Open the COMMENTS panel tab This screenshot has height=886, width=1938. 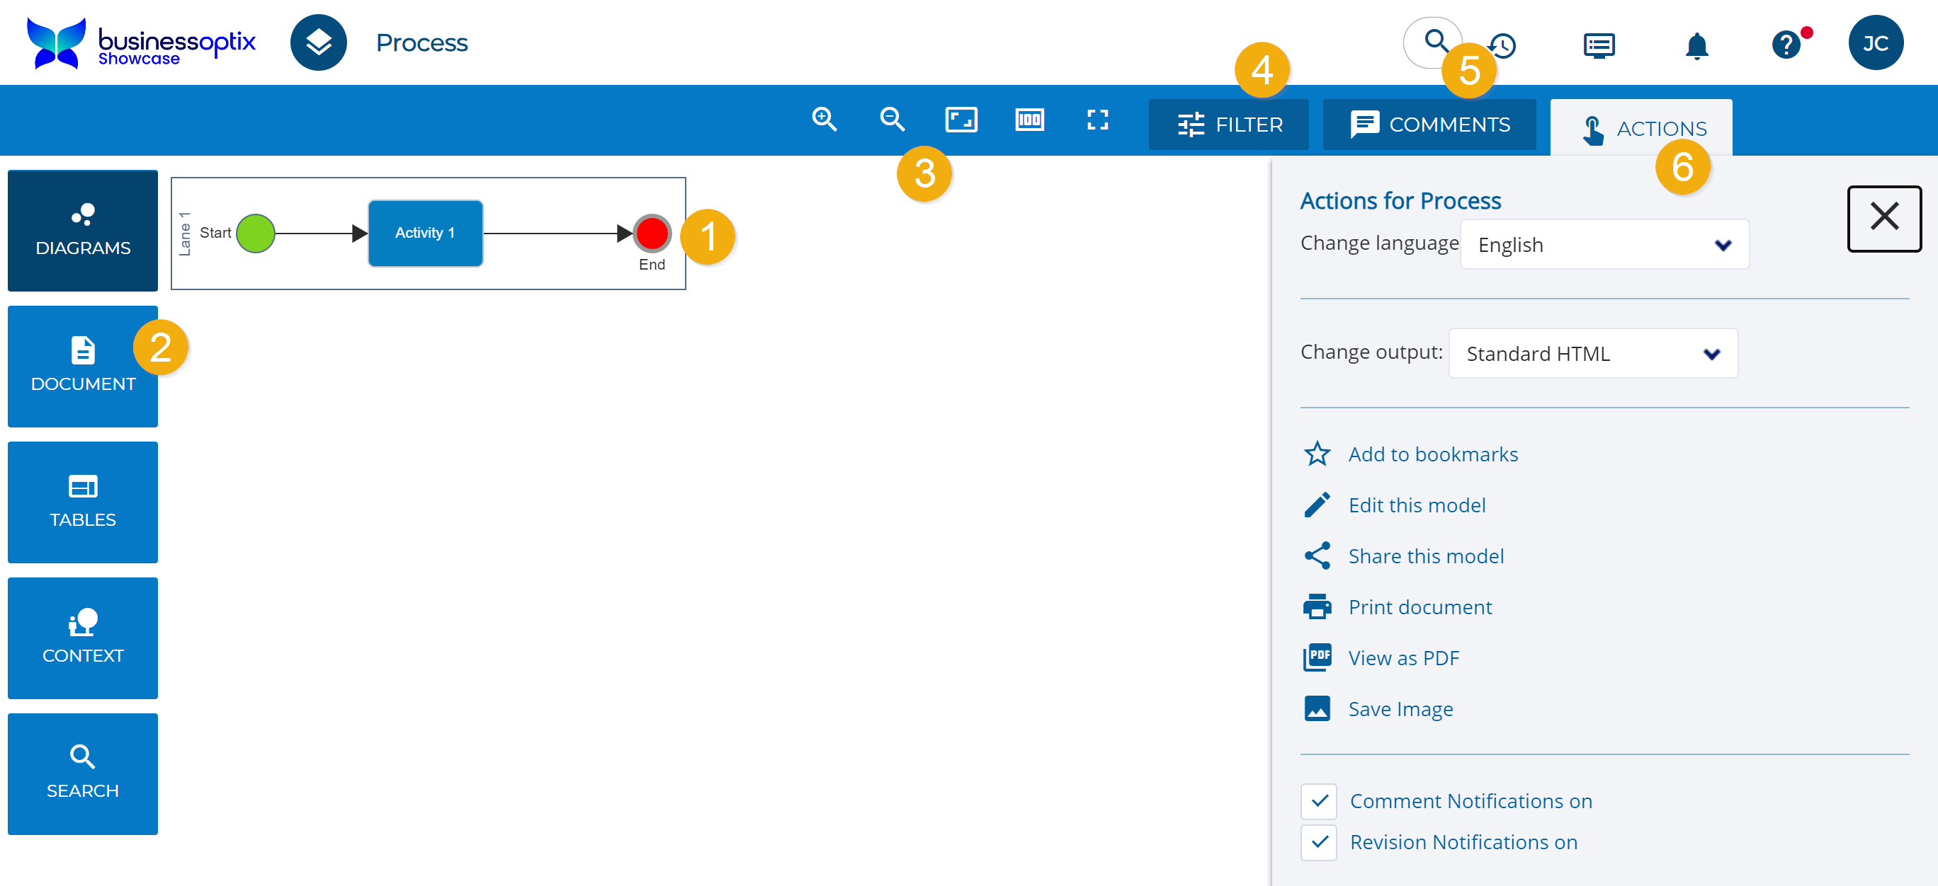click(1429, 125)
